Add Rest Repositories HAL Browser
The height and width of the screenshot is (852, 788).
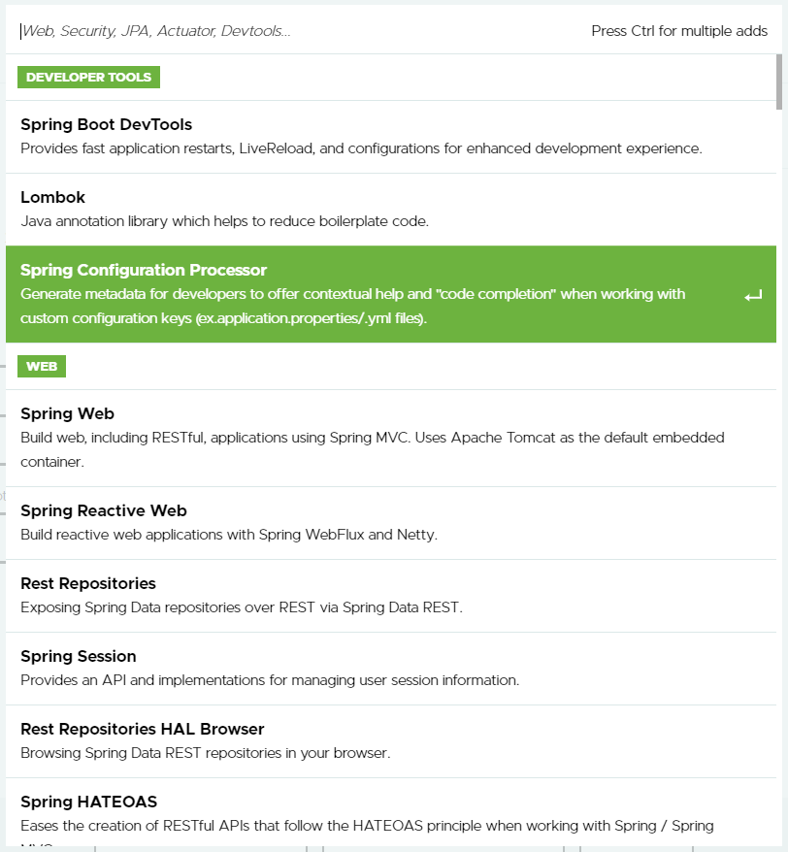pyautogui.click(x=391, y=741)
